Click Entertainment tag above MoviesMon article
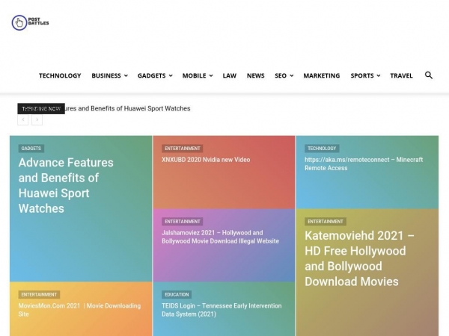Image resolution: width=449 pixels, height=336 pixels. (39, 295)
